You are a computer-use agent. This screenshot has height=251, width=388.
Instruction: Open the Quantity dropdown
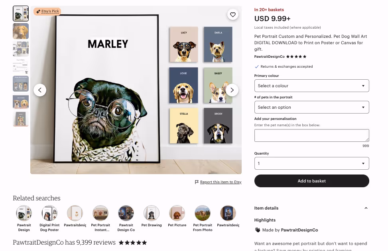coord(311,163)
